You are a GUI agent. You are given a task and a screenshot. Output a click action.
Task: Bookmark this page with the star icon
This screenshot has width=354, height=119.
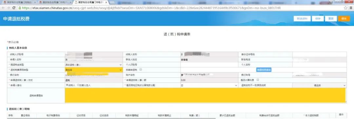pyautogui.click(x=345, y=8)
